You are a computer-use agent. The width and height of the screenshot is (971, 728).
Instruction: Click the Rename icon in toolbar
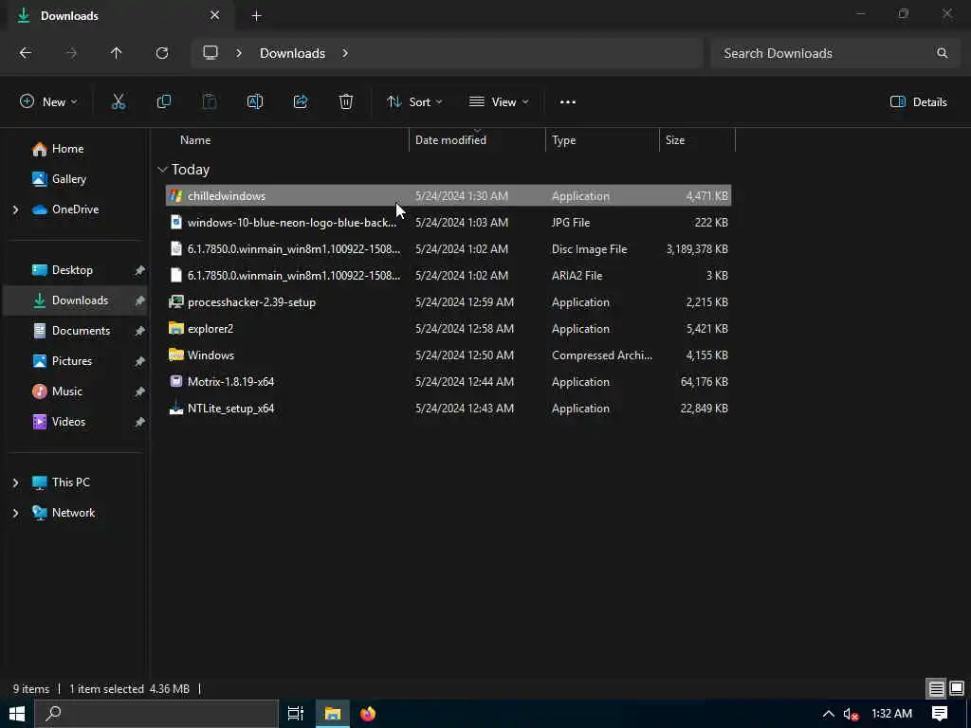(x=255, y=102)
